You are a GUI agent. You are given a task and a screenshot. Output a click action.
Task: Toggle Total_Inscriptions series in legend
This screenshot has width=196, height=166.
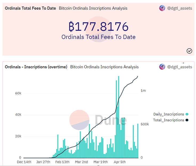click(169, 120)
